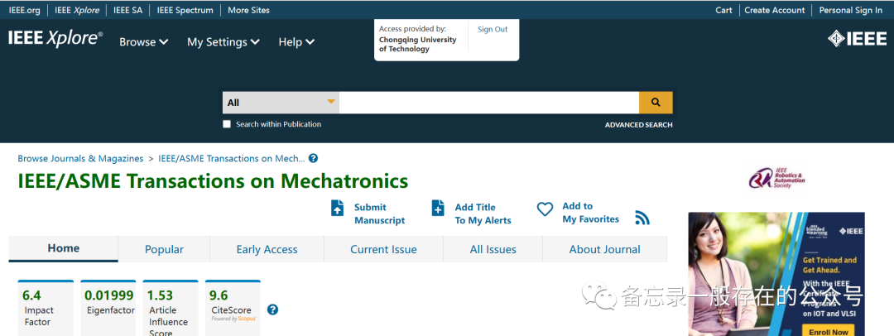
Task: Click the Submit Manuscript document icon
Action: 338,208
